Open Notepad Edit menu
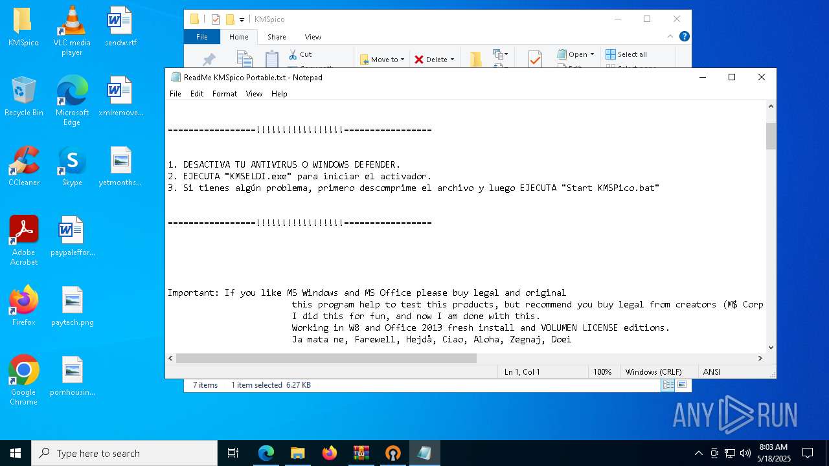 pos(197,94)
